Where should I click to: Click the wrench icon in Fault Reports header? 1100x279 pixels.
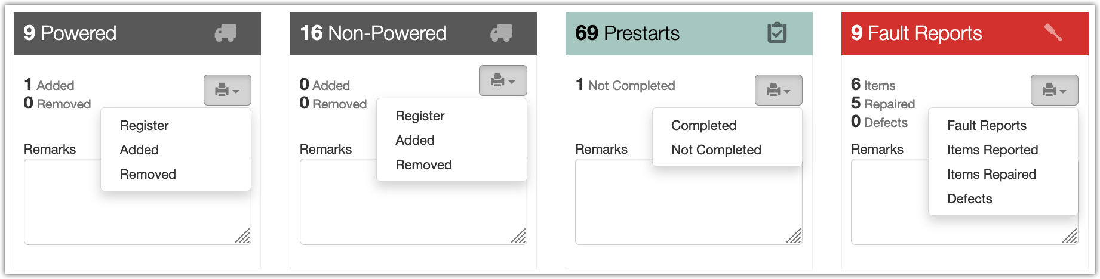1053,33
